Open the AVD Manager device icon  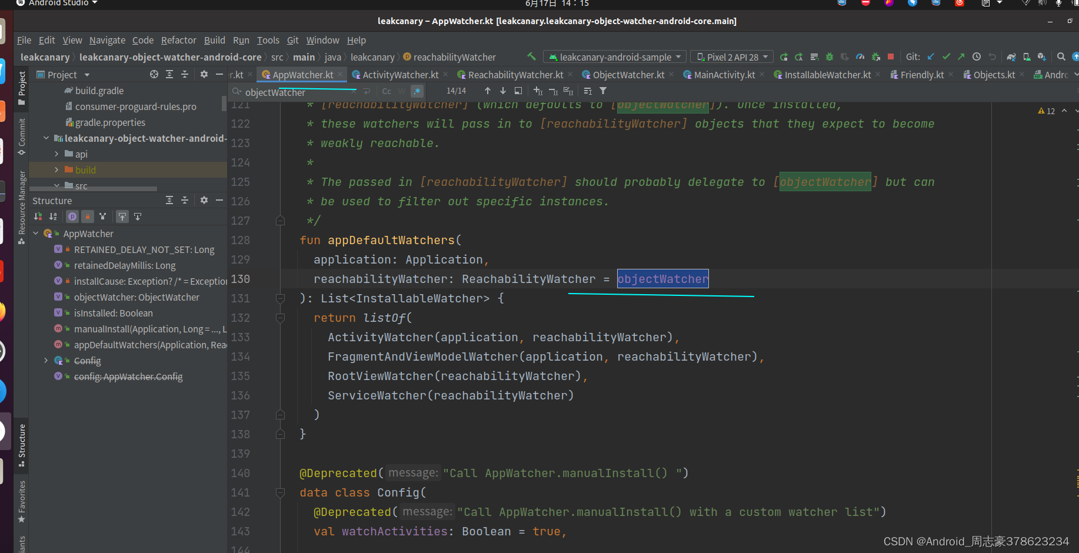(x=1027, y=57)
